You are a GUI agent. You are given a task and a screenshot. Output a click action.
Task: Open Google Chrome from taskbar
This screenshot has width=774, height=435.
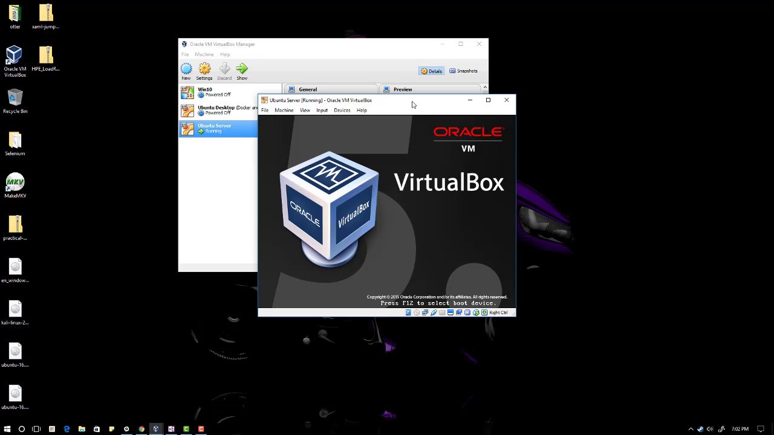coord(141,429)
